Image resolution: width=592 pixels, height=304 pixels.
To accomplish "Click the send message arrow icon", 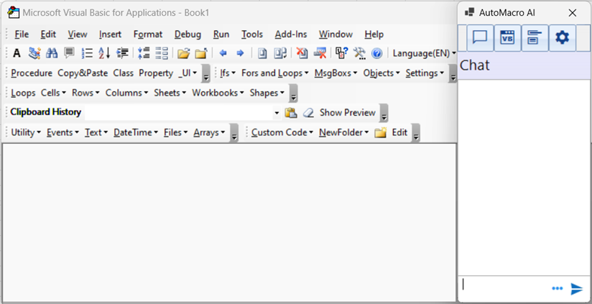I will (x=576, y=289).
